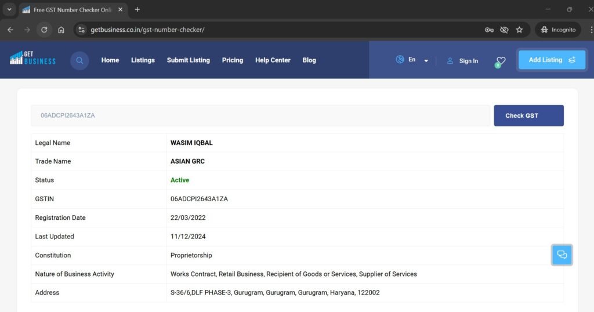
Task: View site information in address bar
Action: [x=82, y=30]
